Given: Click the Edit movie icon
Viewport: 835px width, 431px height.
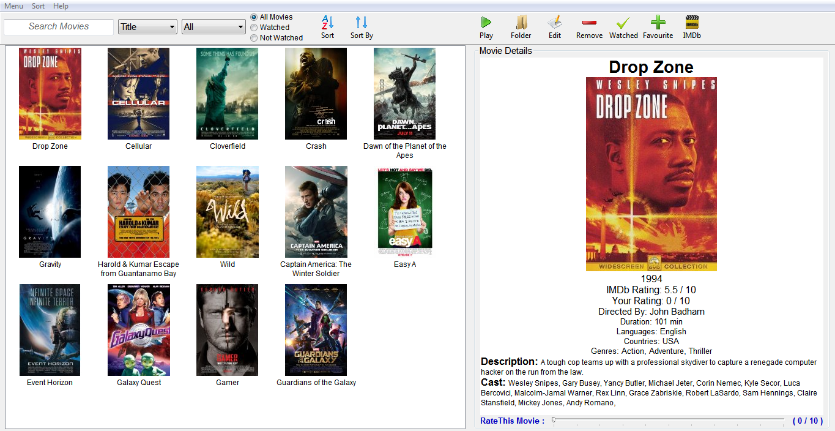Looking at the screenshot, I should [x=555, y=23].
